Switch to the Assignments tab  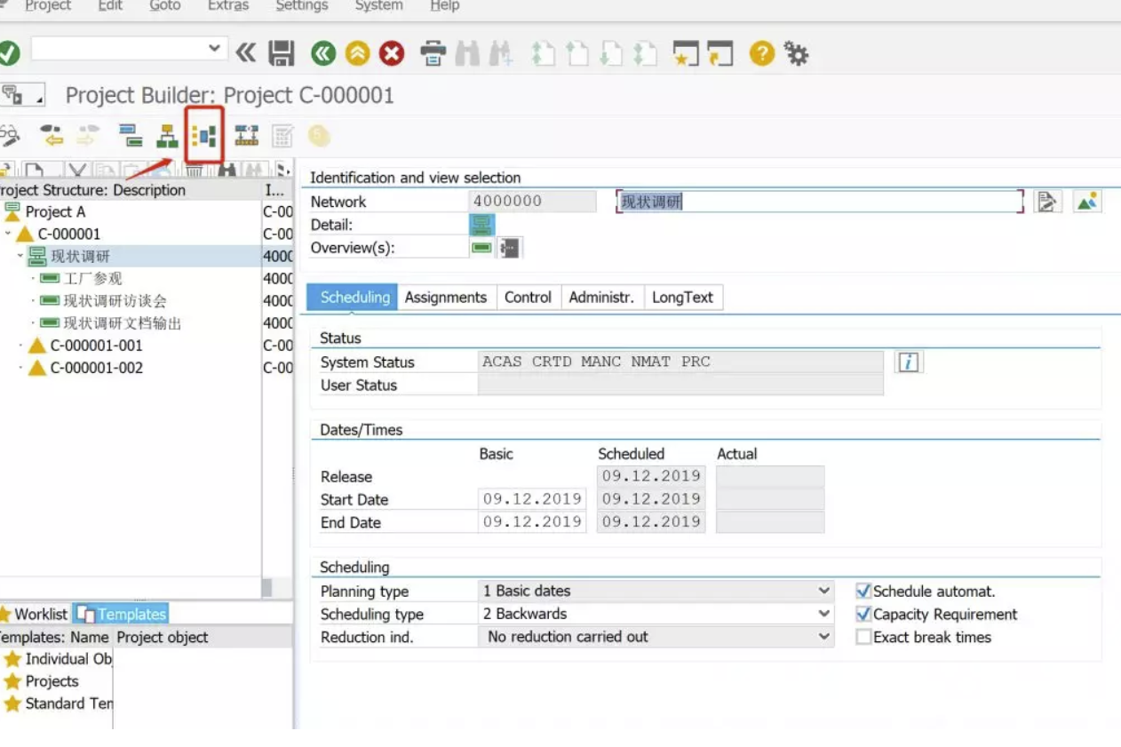pos(446,298)
